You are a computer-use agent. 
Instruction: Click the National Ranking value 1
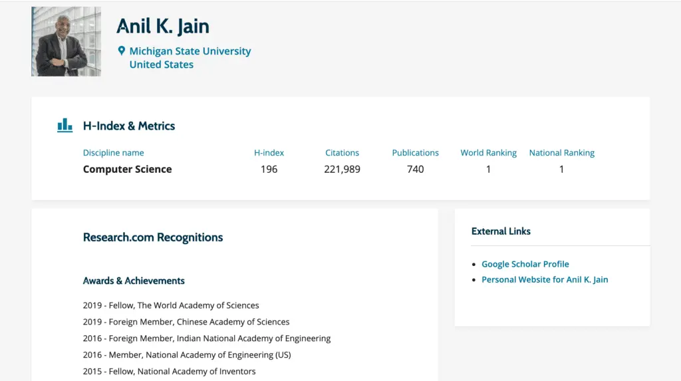[x=561, y=170]
